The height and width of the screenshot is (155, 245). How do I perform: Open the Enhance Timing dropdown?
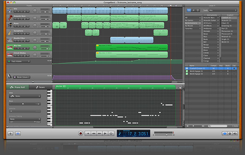pyautogui.click(x=25, y=119)
